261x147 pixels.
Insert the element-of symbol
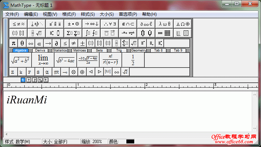[39, 43]
